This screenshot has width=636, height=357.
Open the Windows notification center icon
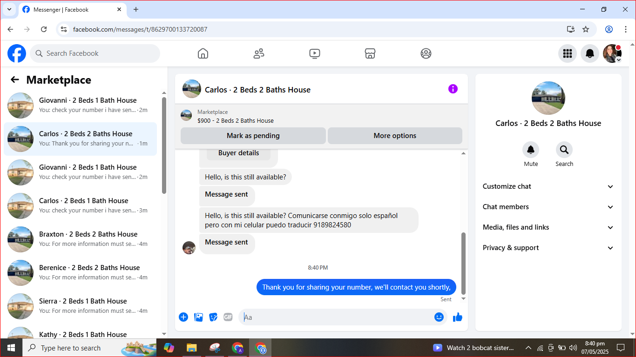tap(621, 348)
